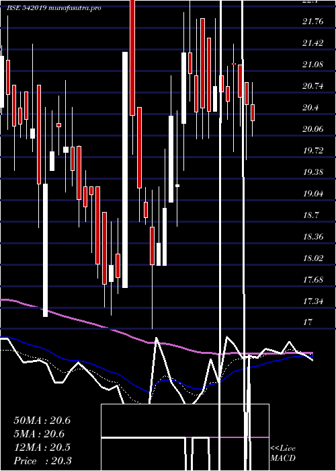This screenshot has height=471, width=336.
Task: Click the '50MA : 20.6' legend entry
Action: pyautogui.click(x=42, y=421)
